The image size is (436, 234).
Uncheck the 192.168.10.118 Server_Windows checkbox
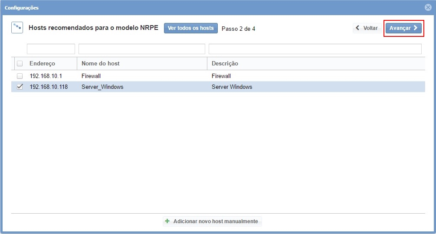click(x=20, y=87)
